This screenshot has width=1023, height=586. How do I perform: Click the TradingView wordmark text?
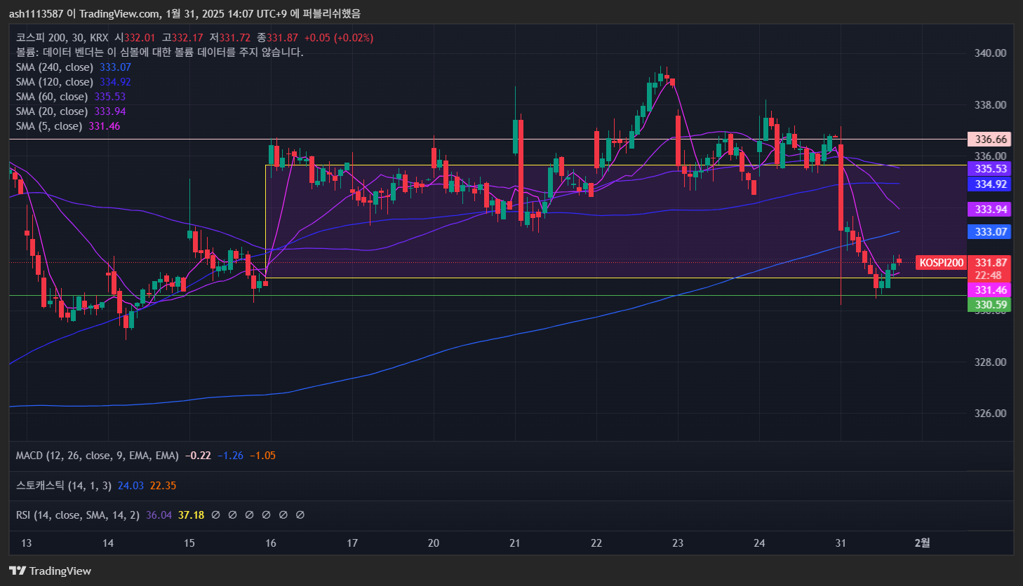click(x=60, y=571)
